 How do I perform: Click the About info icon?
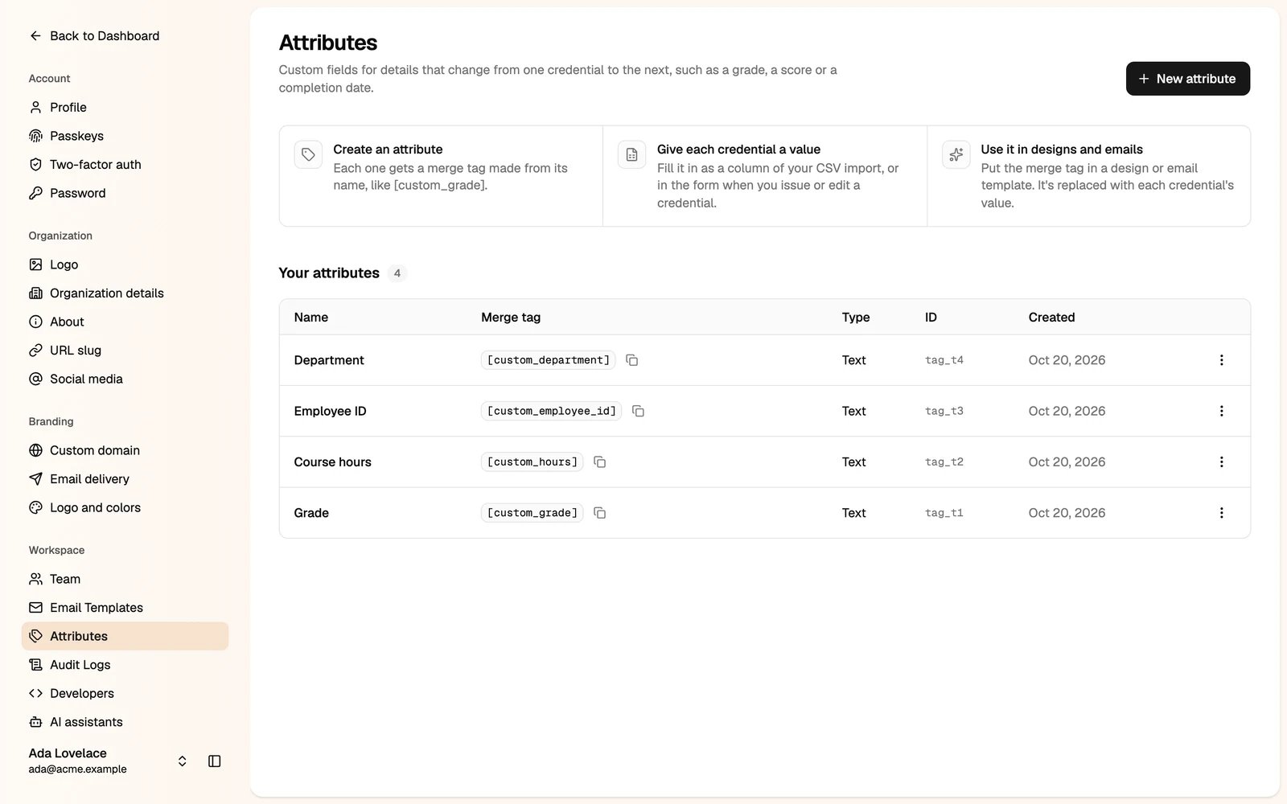click(x=35, y=322)
